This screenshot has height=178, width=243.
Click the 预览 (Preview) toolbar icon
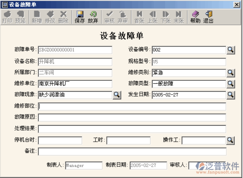[x=20, y=17]
